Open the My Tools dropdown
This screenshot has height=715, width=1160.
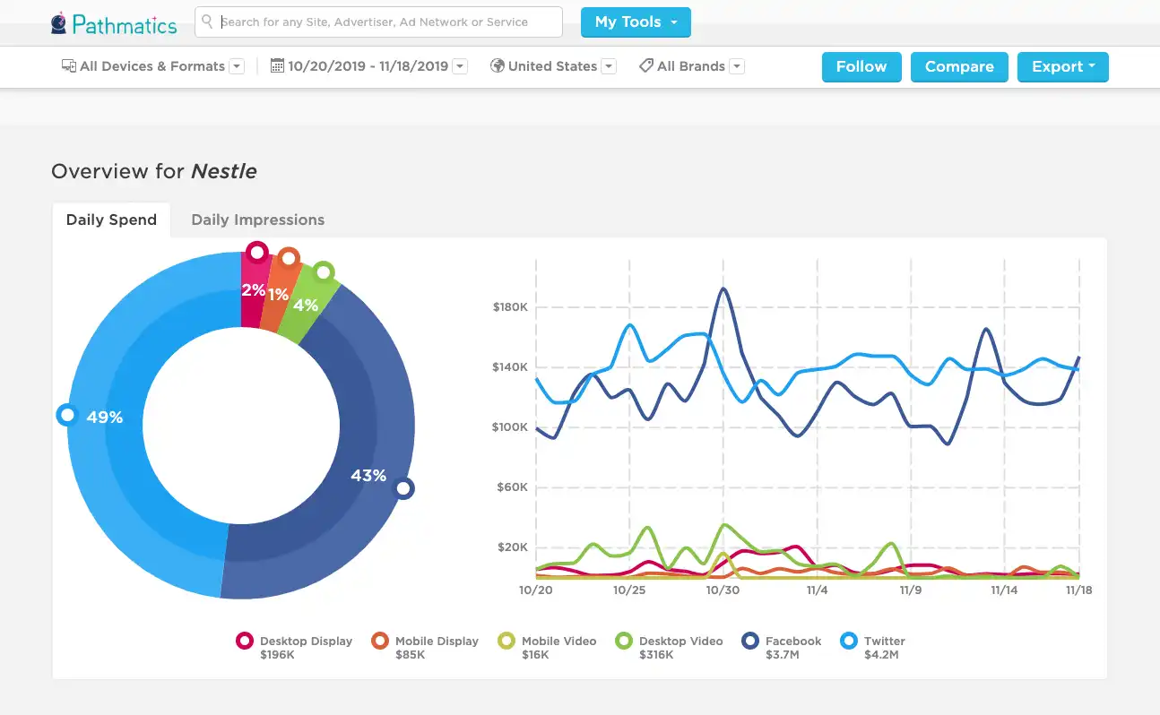(636, 22)
